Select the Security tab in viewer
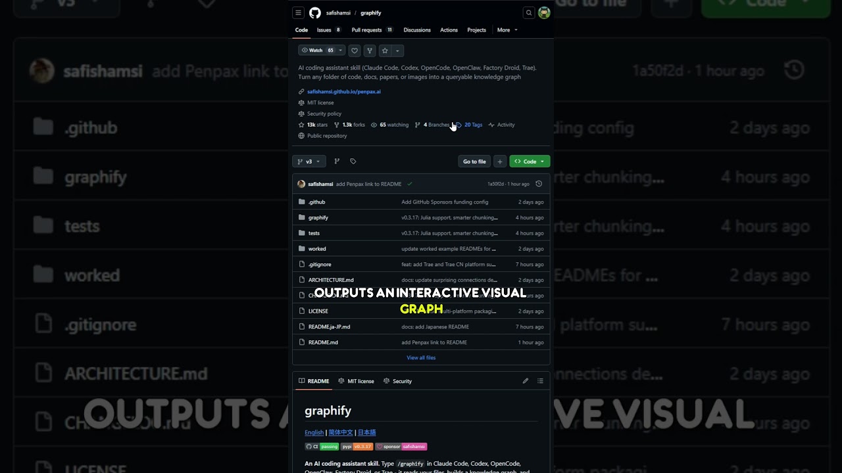The image size is (842, 473). coord(397,381)
